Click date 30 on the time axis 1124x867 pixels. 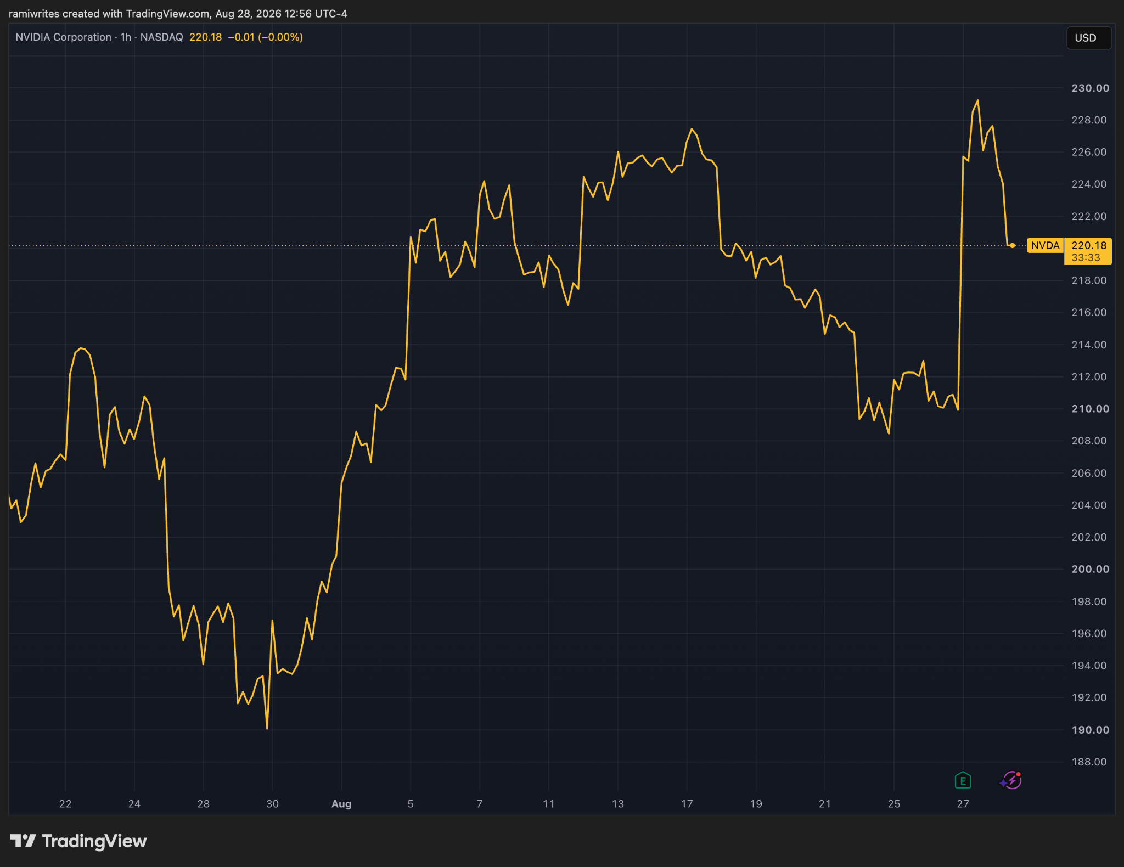[272, 804]
